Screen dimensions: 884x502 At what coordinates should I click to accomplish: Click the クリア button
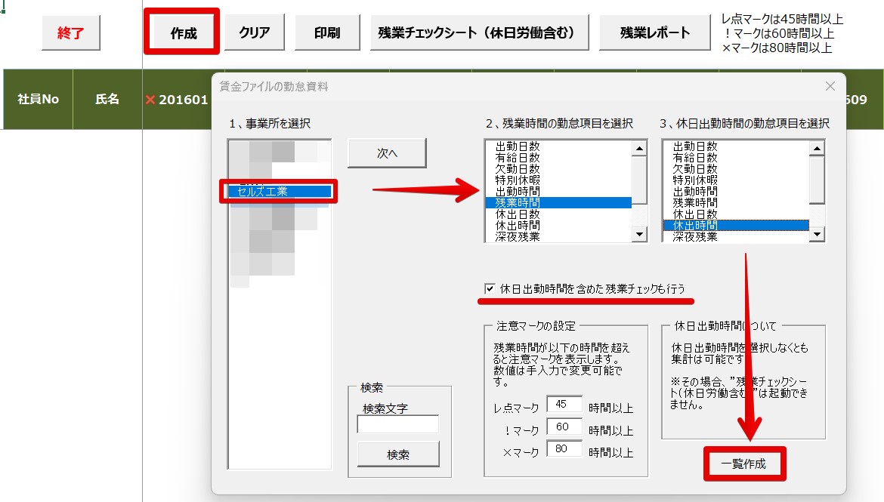255,32
